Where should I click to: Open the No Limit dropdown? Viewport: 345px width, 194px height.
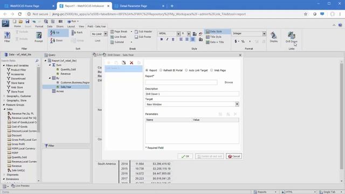[106, 34]
